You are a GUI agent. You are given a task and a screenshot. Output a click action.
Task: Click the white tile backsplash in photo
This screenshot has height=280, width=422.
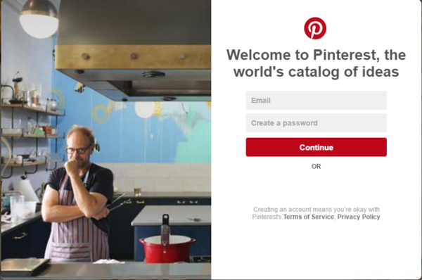point(162,178)
